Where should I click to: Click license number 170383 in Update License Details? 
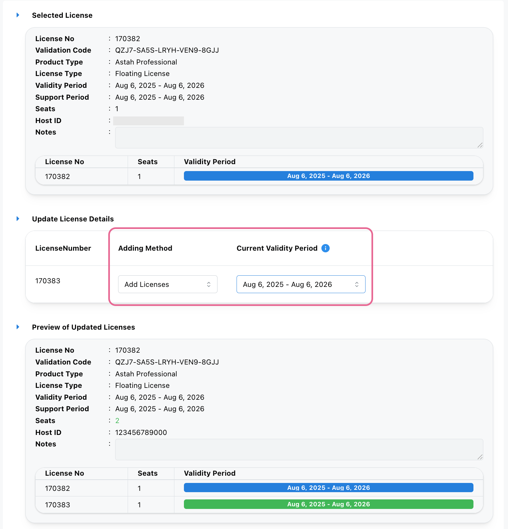tap(48, 281)
